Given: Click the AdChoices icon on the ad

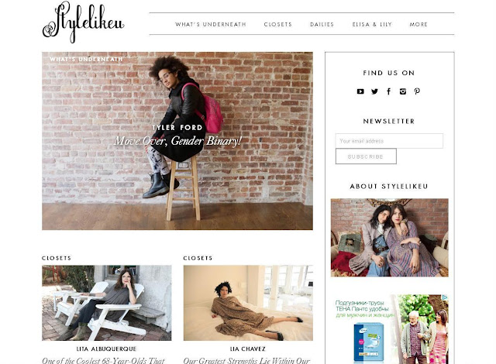Looking at the screenshot, I should coord(445,297).
